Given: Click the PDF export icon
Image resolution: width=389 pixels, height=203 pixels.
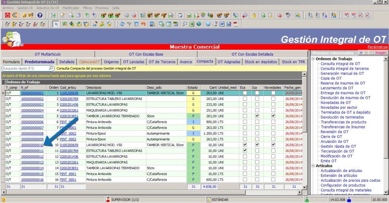Looking at the screenshot, I should coord(236,24).
